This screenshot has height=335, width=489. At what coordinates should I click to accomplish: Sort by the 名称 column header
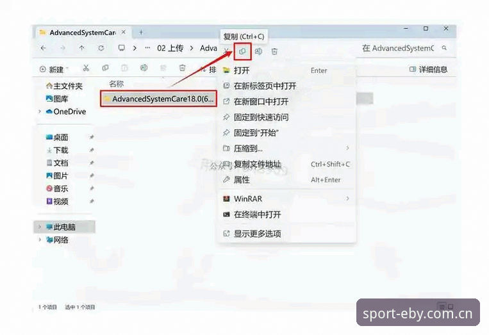pyautogui.click(x=117, y=83)
